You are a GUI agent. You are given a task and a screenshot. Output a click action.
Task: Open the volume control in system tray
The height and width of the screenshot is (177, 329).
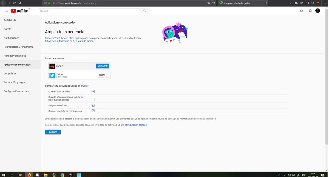coord(294,175)
